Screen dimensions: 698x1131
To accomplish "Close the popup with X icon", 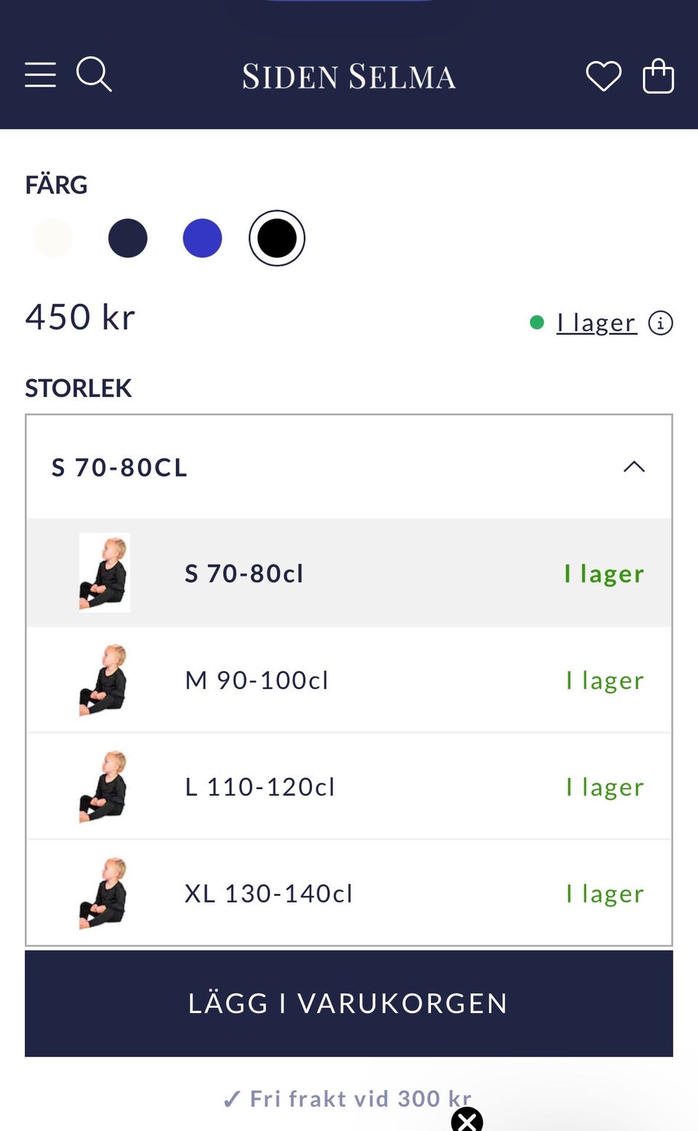I will tap(467, 1119).
